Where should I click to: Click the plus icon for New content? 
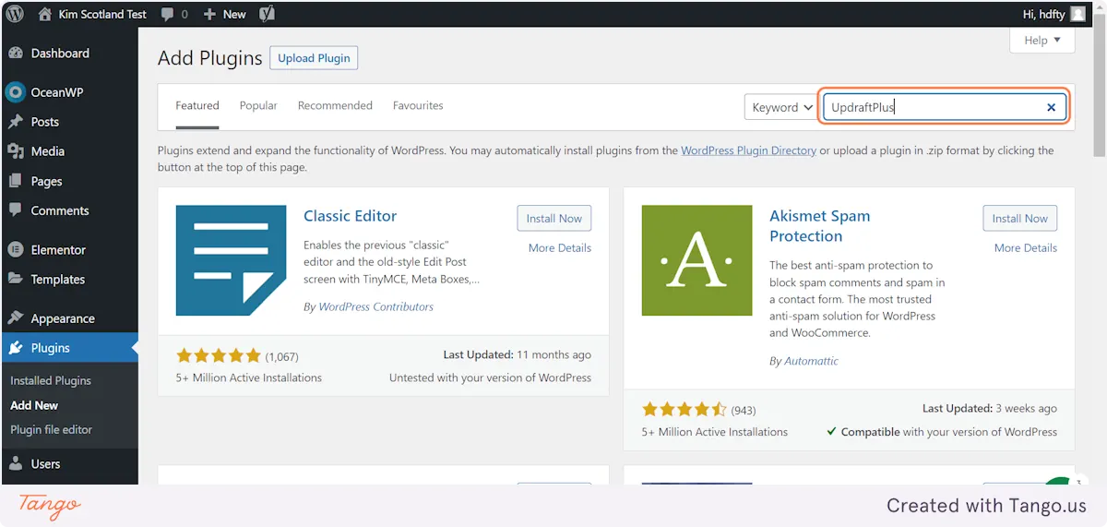(209, 14)
